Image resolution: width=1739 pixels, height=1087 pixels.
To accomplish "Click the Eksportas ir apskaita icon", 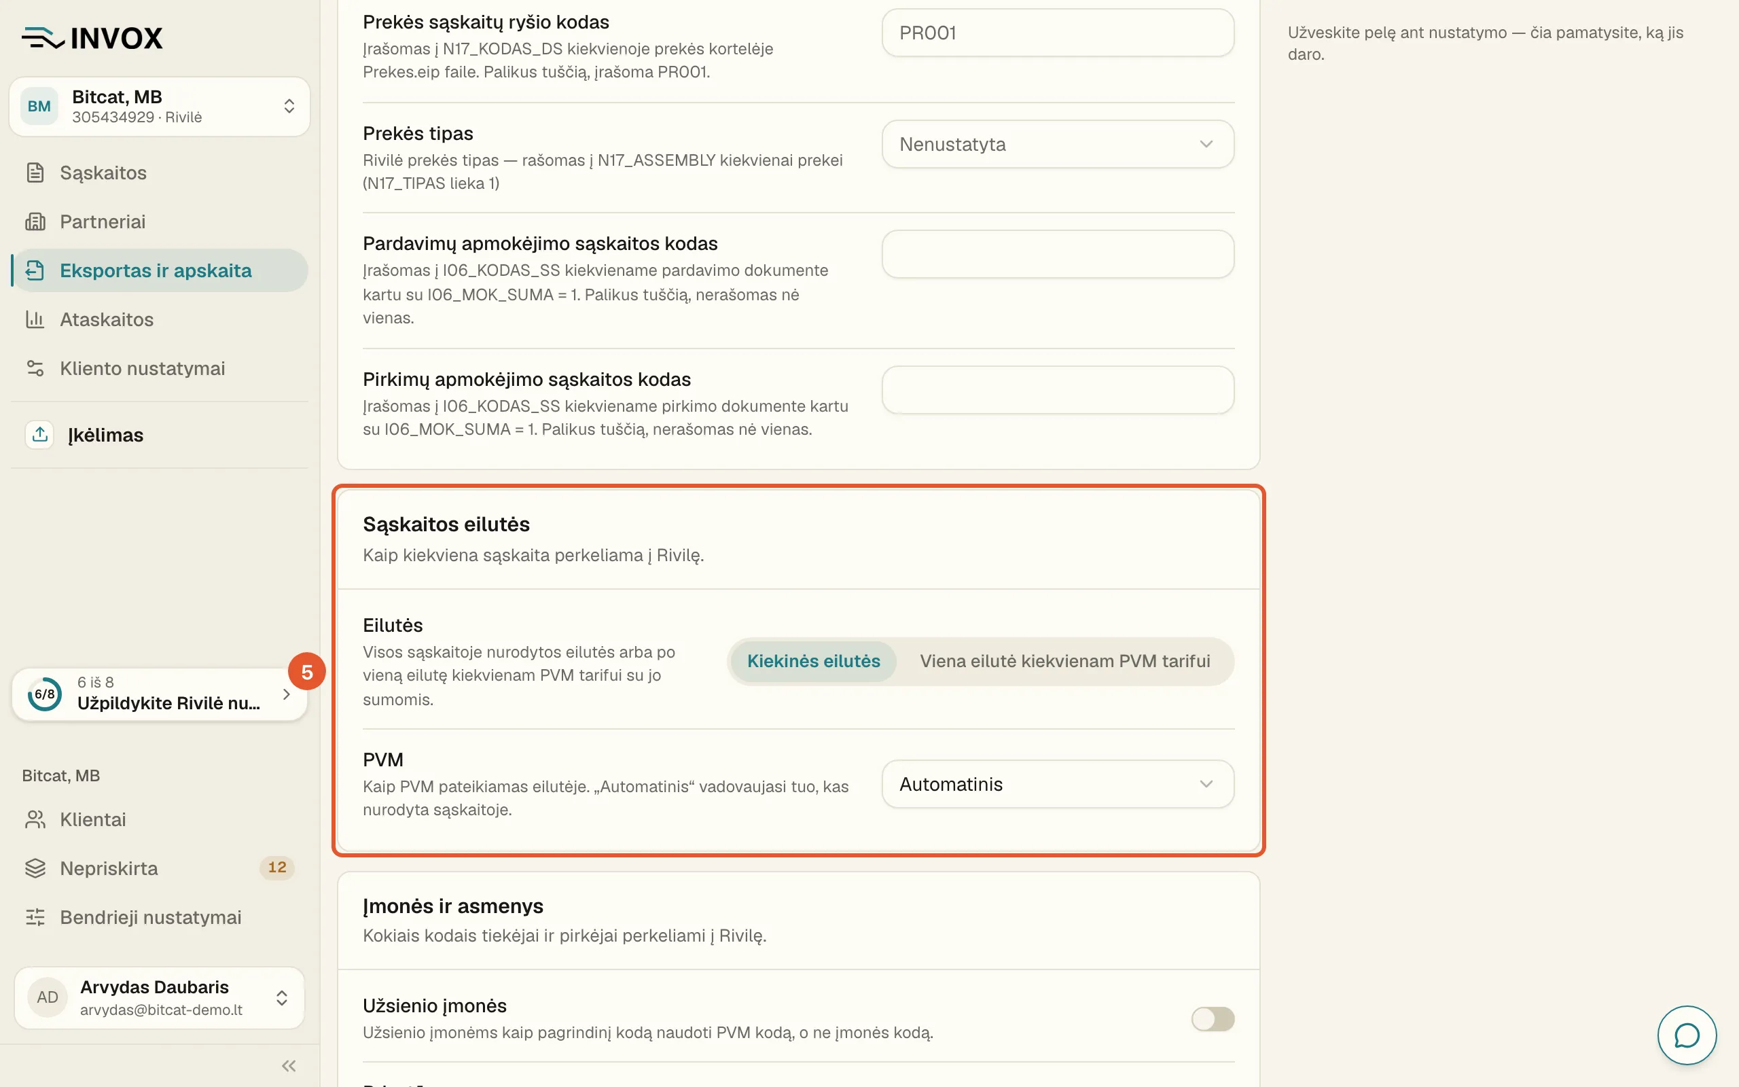I will coord(35,270).
